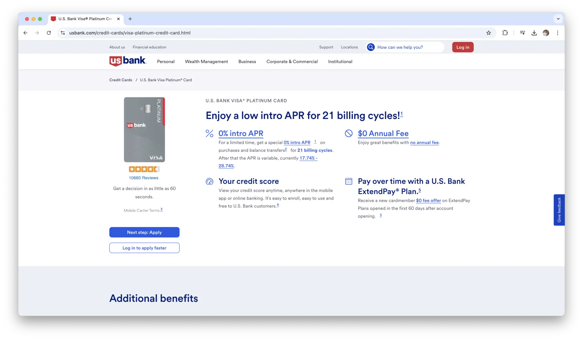583x340 pixels.
Task: Open the 0% intro APR heading link
Action: (241, 133)
